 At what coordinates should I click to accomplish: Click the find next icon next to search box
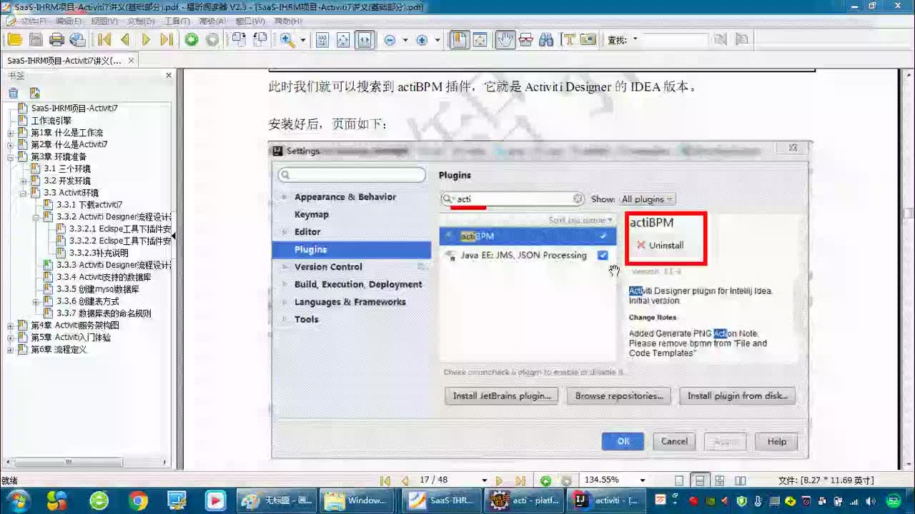pos(741,40)
